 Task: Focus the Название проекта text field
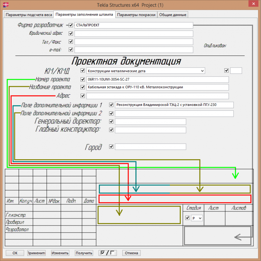[x=157, y=87]
